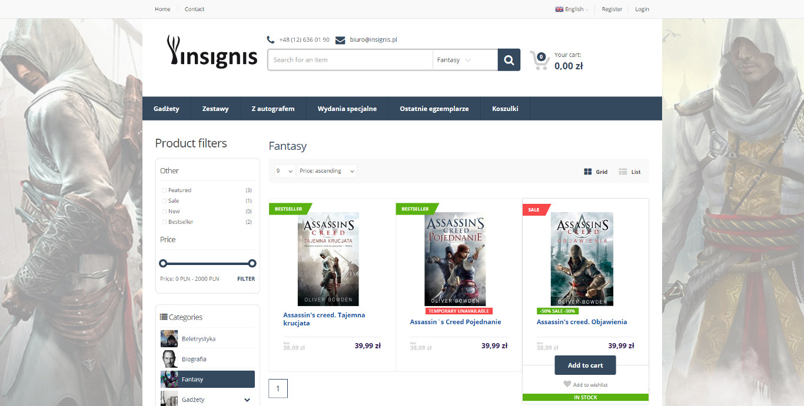The image size is (804, 406).
Task: Click the heart wishlist icon
Action: [x=567, y=384]
